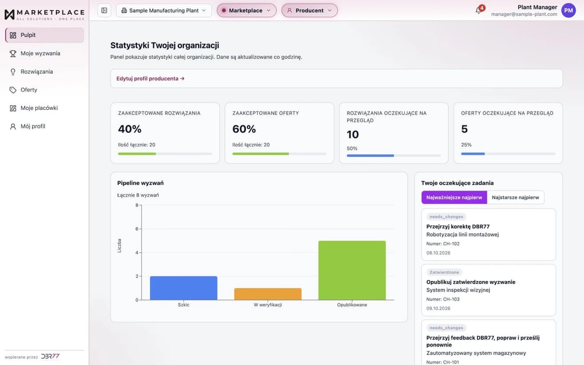Switch to Najstarsze najpierw sorting
Viewport: 584px width, 365px height.
pos(515,197)
